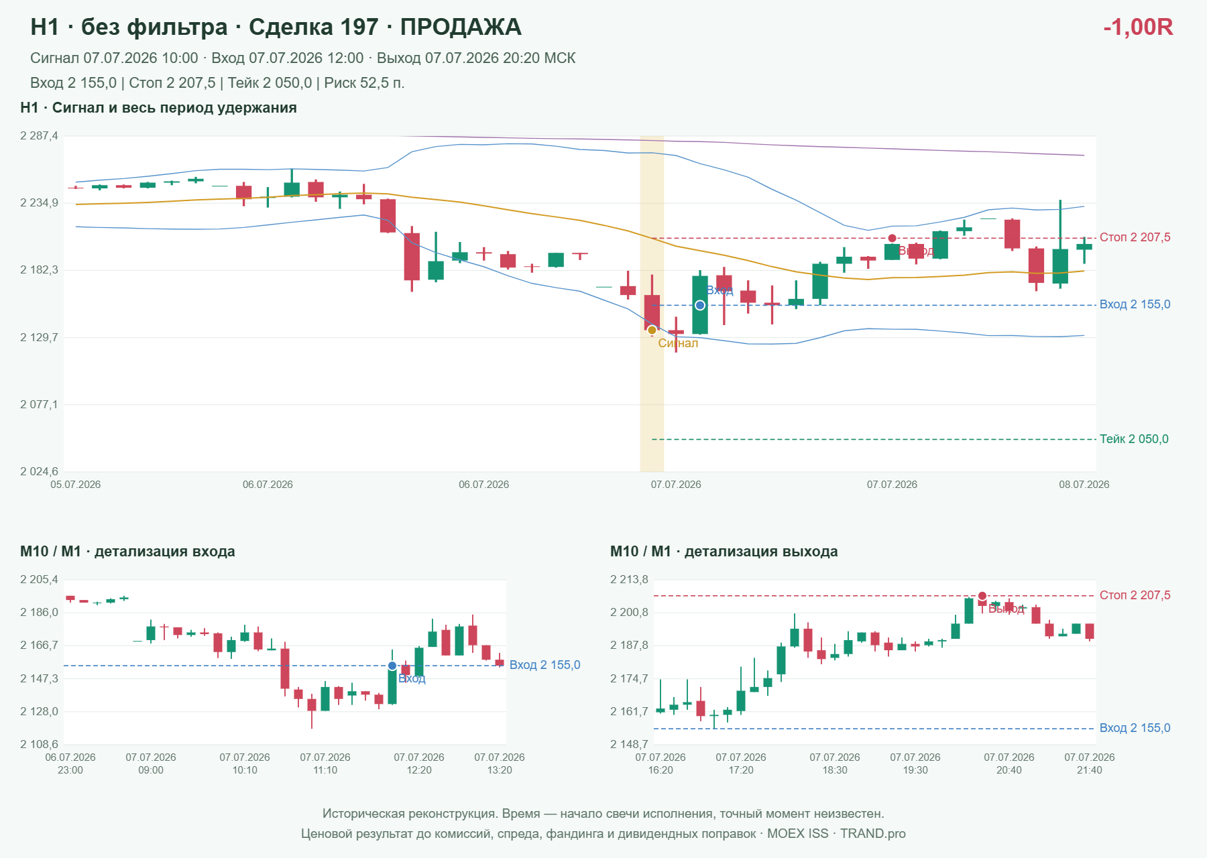Click the red Выход dot in exit detail chart
The image size is (1207, 858).
pos(982,596)
